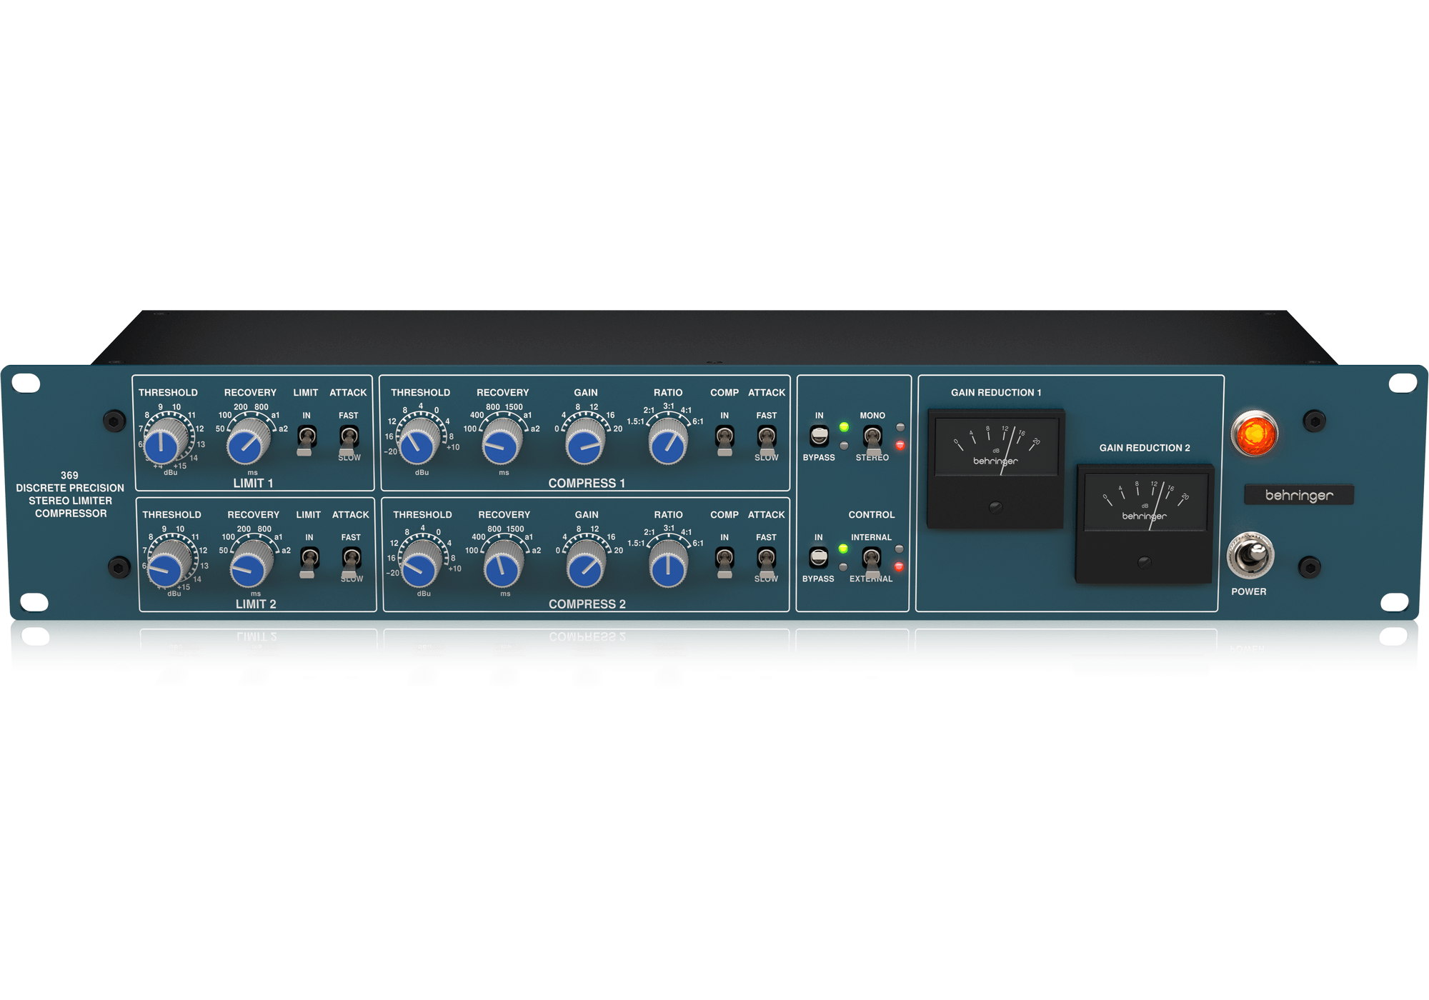The image size is (1429, 1000).
Task: Click the unlit LED below lower green LED
Action: click(x=843, y=566)
